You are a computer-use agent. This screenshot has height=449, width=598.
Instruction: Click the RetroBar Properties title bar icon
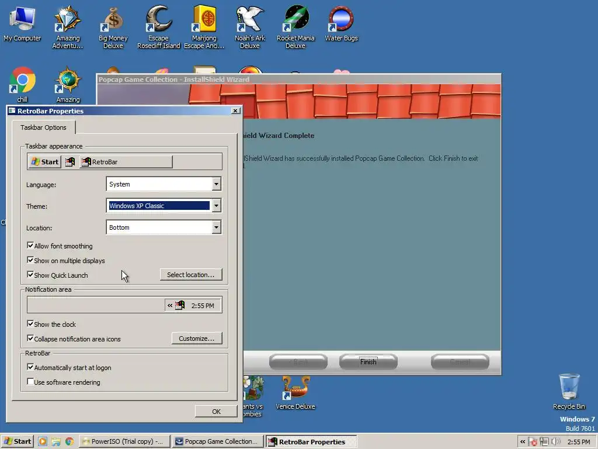click(12, 110)
